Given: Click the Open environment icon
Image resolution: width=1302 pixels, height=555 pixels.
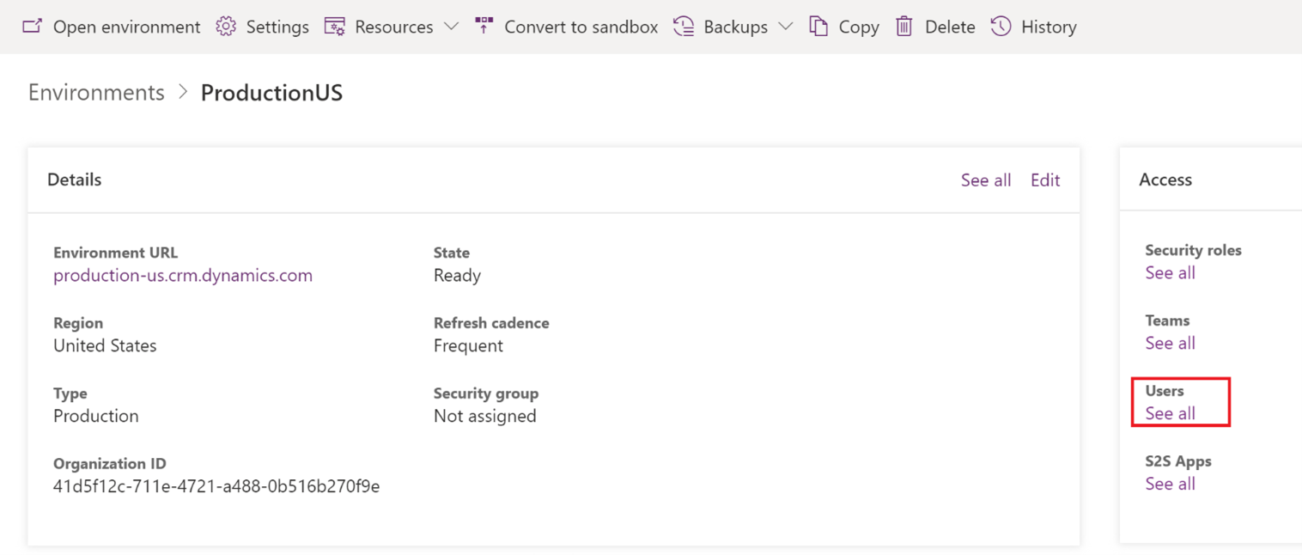Looking at the screenshot, I should coord(32,27).
